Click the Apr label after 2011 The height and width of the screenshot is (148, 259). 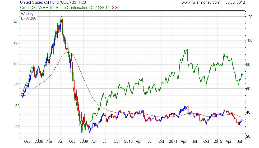[184, 142]
